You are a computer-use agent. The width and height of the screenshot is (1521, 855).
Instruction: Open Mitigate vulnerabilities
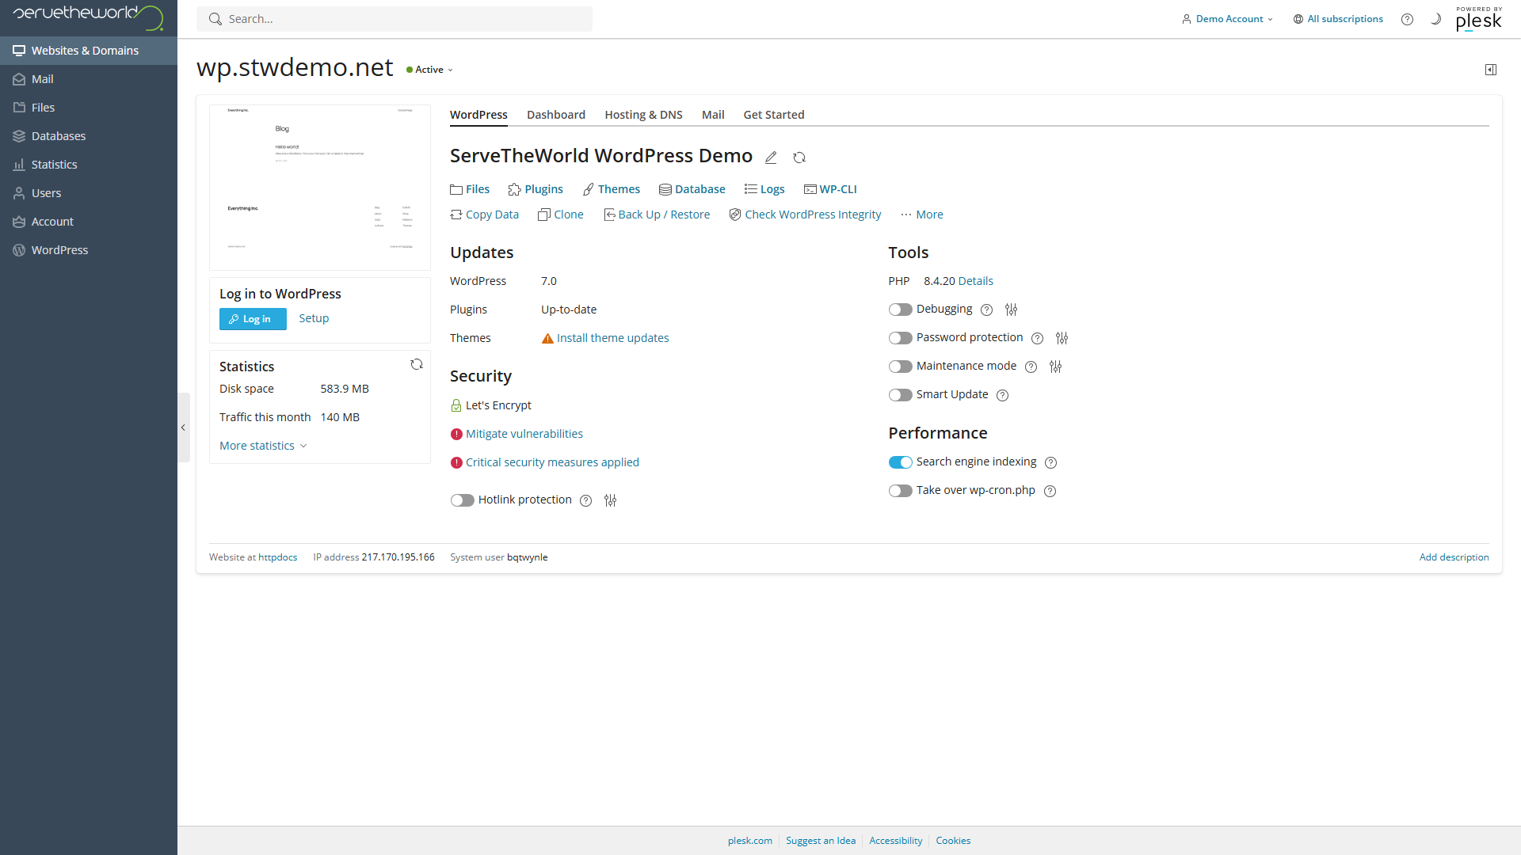524,434
